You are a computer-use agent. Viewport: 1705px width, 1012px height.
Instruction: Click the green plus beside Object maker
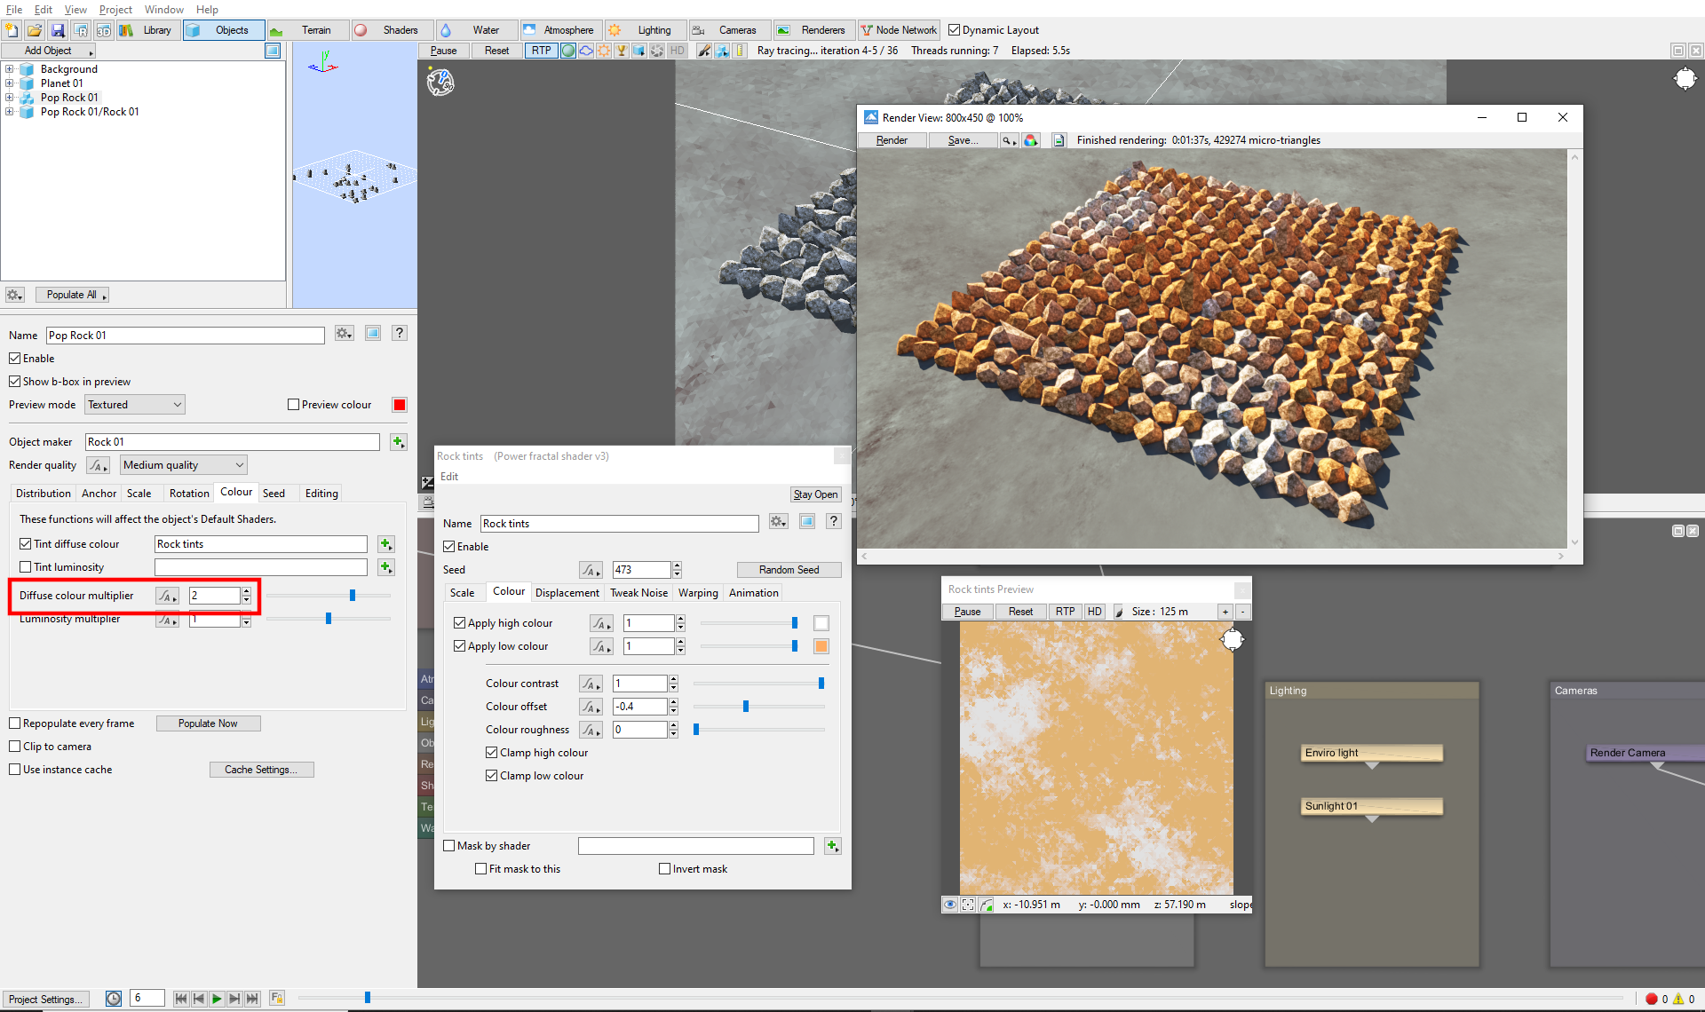pos(398,442)
